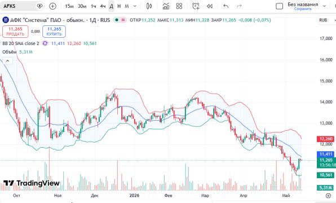This screenshot has width=336, height=203.
Task: Click the purple BB indicator settings circle icon
Action: tap(45, 43)
